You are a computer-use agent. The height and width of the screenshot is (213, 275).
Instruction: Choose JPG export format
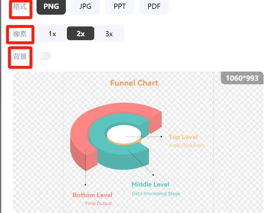pos(85,7)
